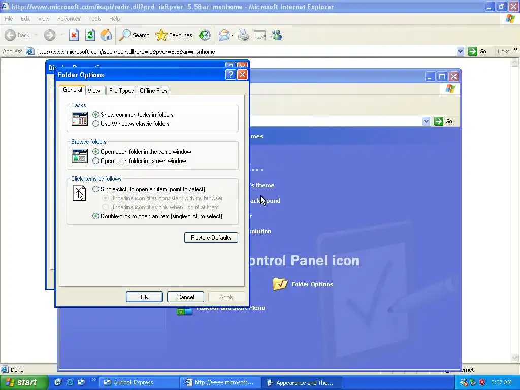520x390 pixels.
Task: Click the Windows flag logo in IE window
Action: click(511, 19)
